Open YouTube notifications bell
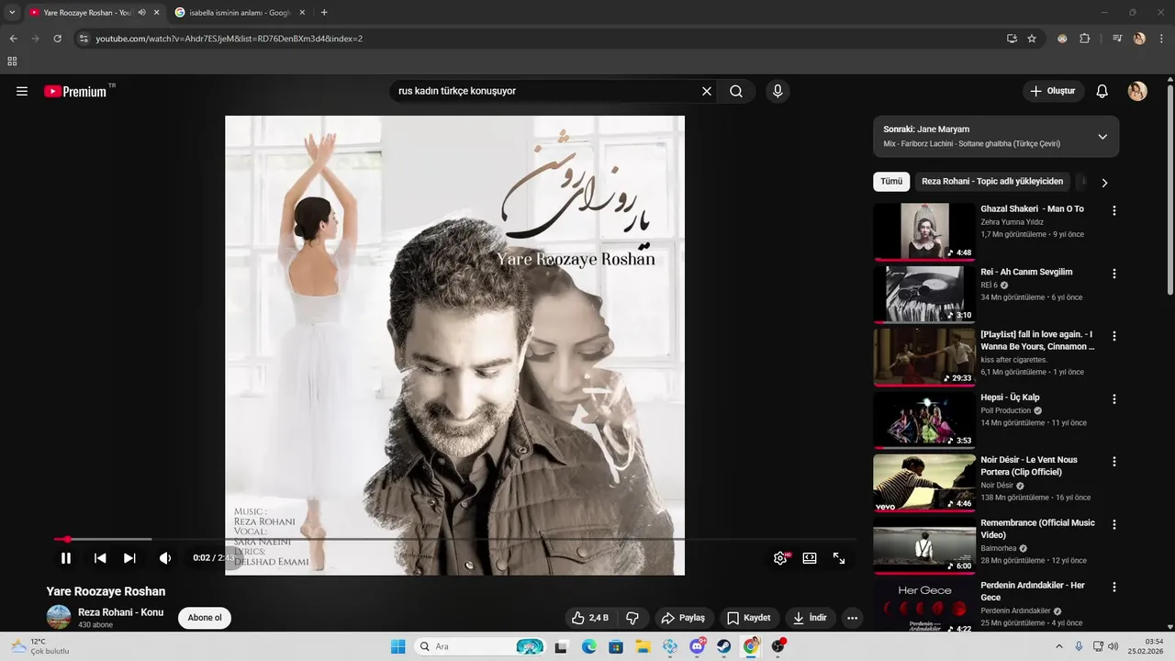Screen dimensions: 1175x661 (x=1102, y=92)
